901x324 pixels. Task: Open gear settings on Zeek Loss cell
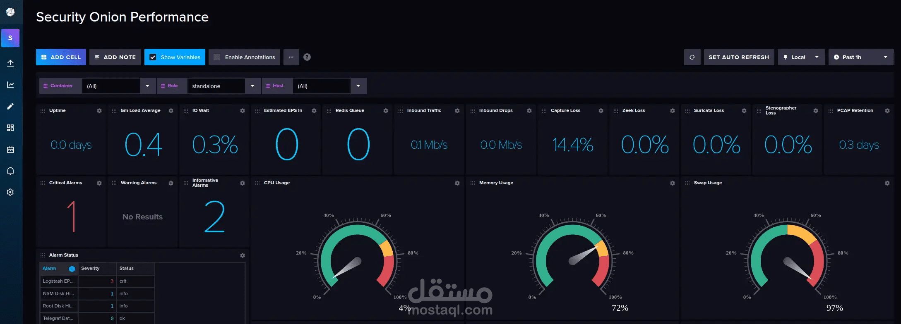673,111
